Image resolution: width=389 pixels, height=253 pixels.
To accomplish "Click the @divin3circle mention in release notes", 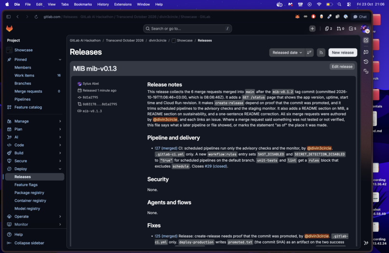I will (x=165, y=119).
